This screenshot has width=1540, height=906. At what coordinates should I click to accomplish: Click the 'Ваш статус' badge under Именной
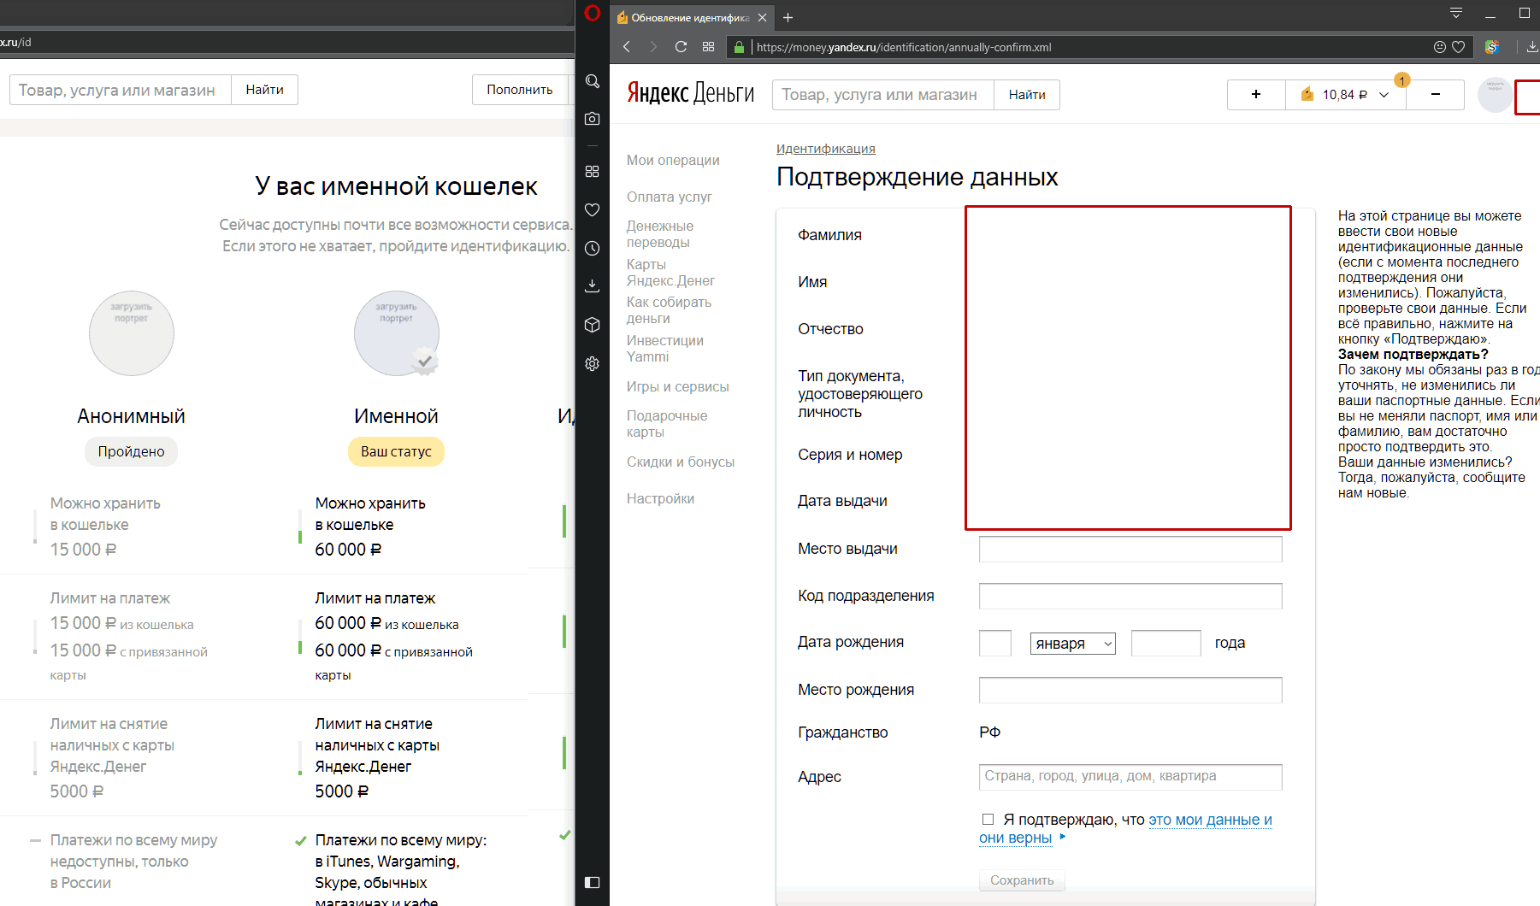(396, 451)
